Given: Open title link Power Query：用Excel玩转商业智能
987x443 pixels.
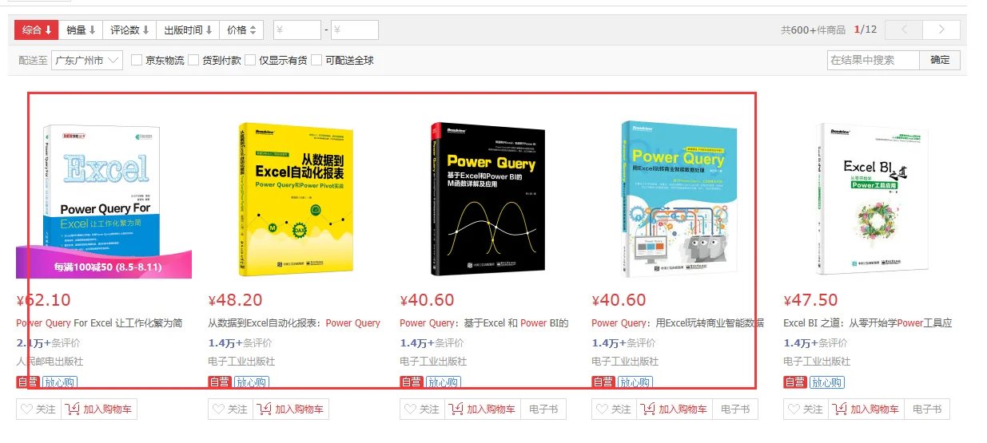Looking at the screenshot, I should [678, 323].
